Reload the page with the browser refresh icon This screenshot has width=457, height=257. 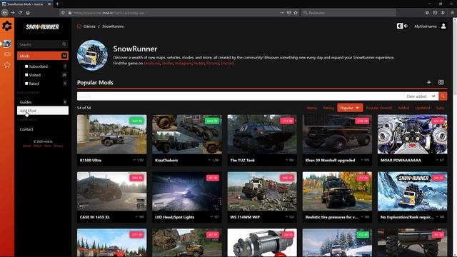[x=20, y=13]
